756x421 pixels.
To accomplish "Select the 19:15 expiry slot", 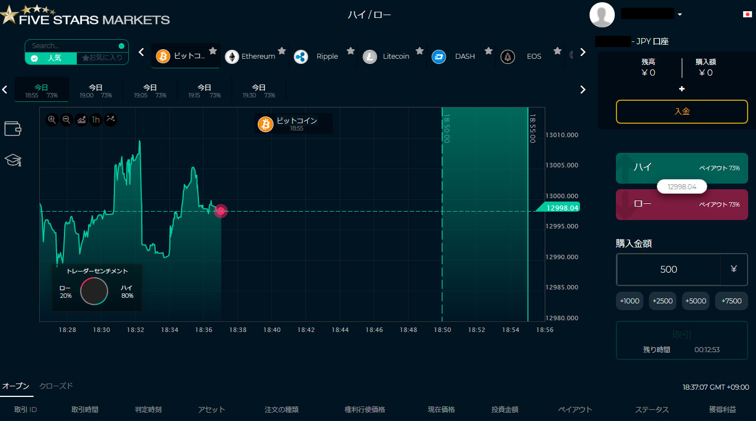I will [205, 91].
